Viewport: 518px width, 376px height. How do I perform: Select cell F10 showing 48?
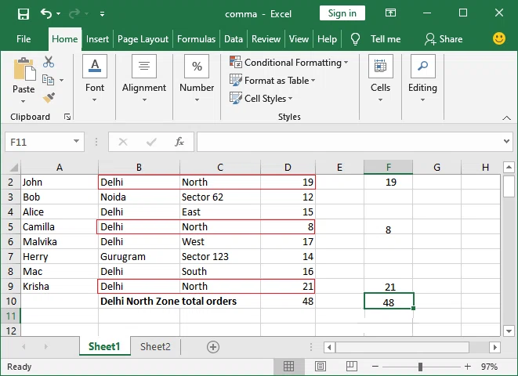389,301
